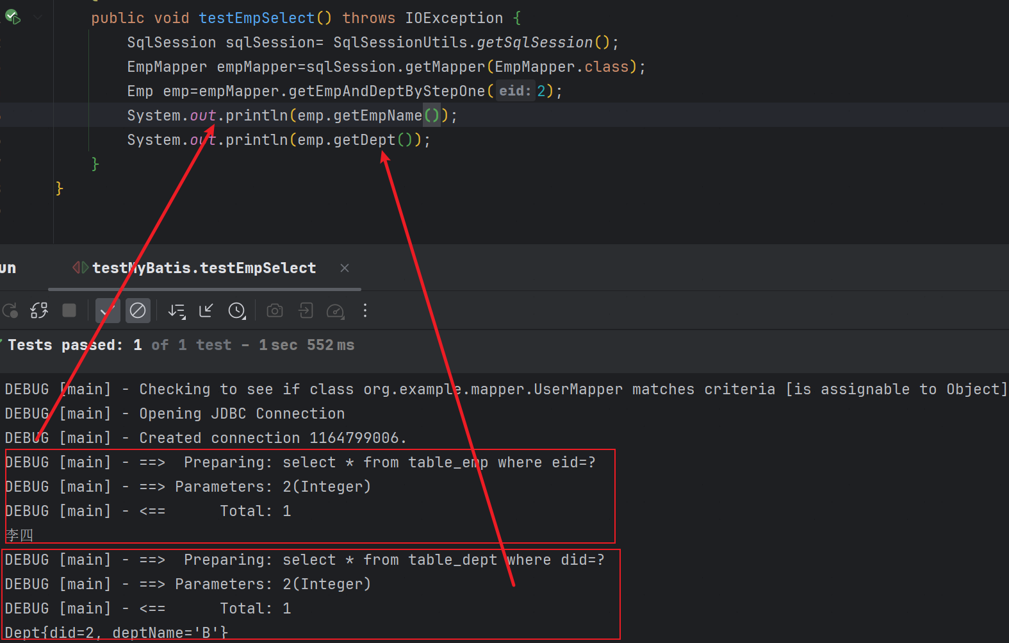This screenshot has width=1009, height=643.
Task: Open the more options menu in run toolbar
Action: pos(365,311)
